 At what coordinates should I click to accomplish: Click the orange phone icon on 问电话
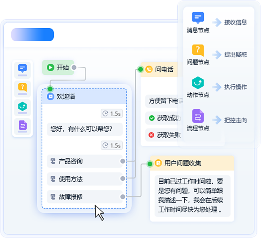pos(149,69)
